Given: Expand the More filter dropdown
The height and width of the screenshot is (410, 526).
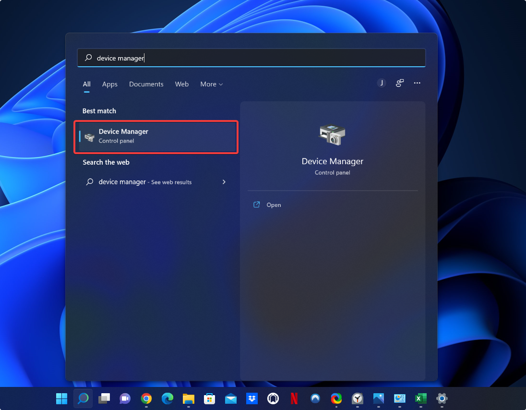Looking at the screenshot, I should pyautogui.click(x=211, y=84).
